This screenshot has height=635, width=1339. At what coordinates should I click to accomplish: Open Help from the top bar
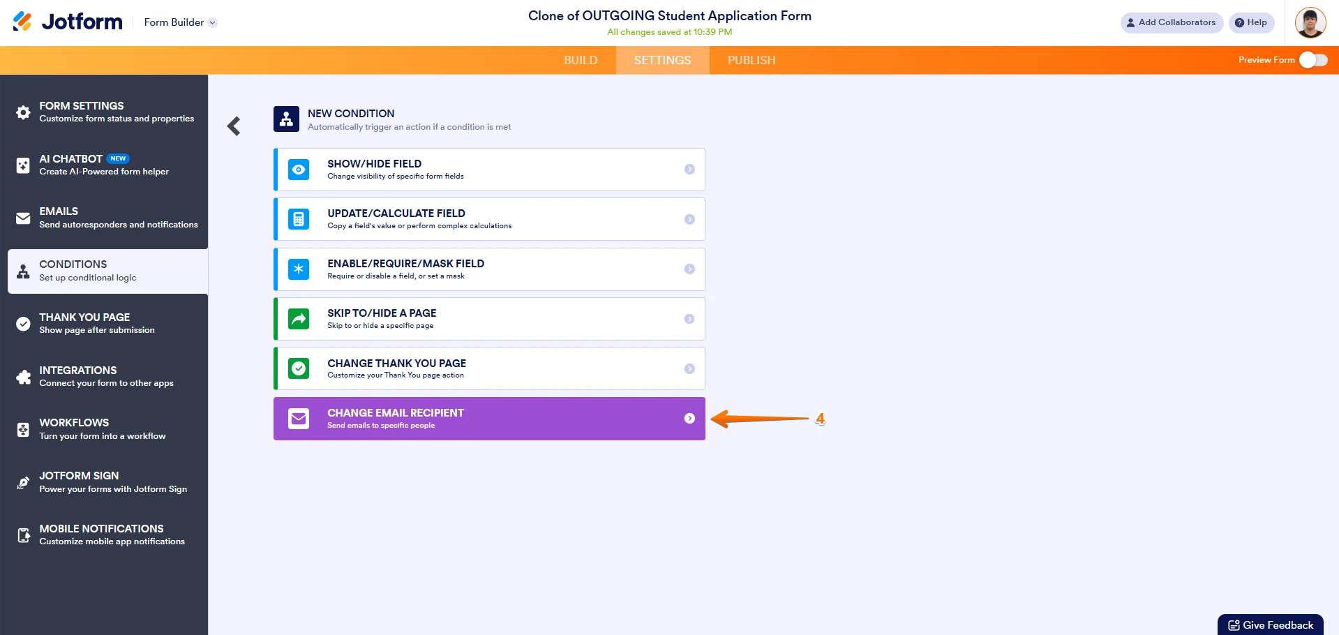point(1251,22)
